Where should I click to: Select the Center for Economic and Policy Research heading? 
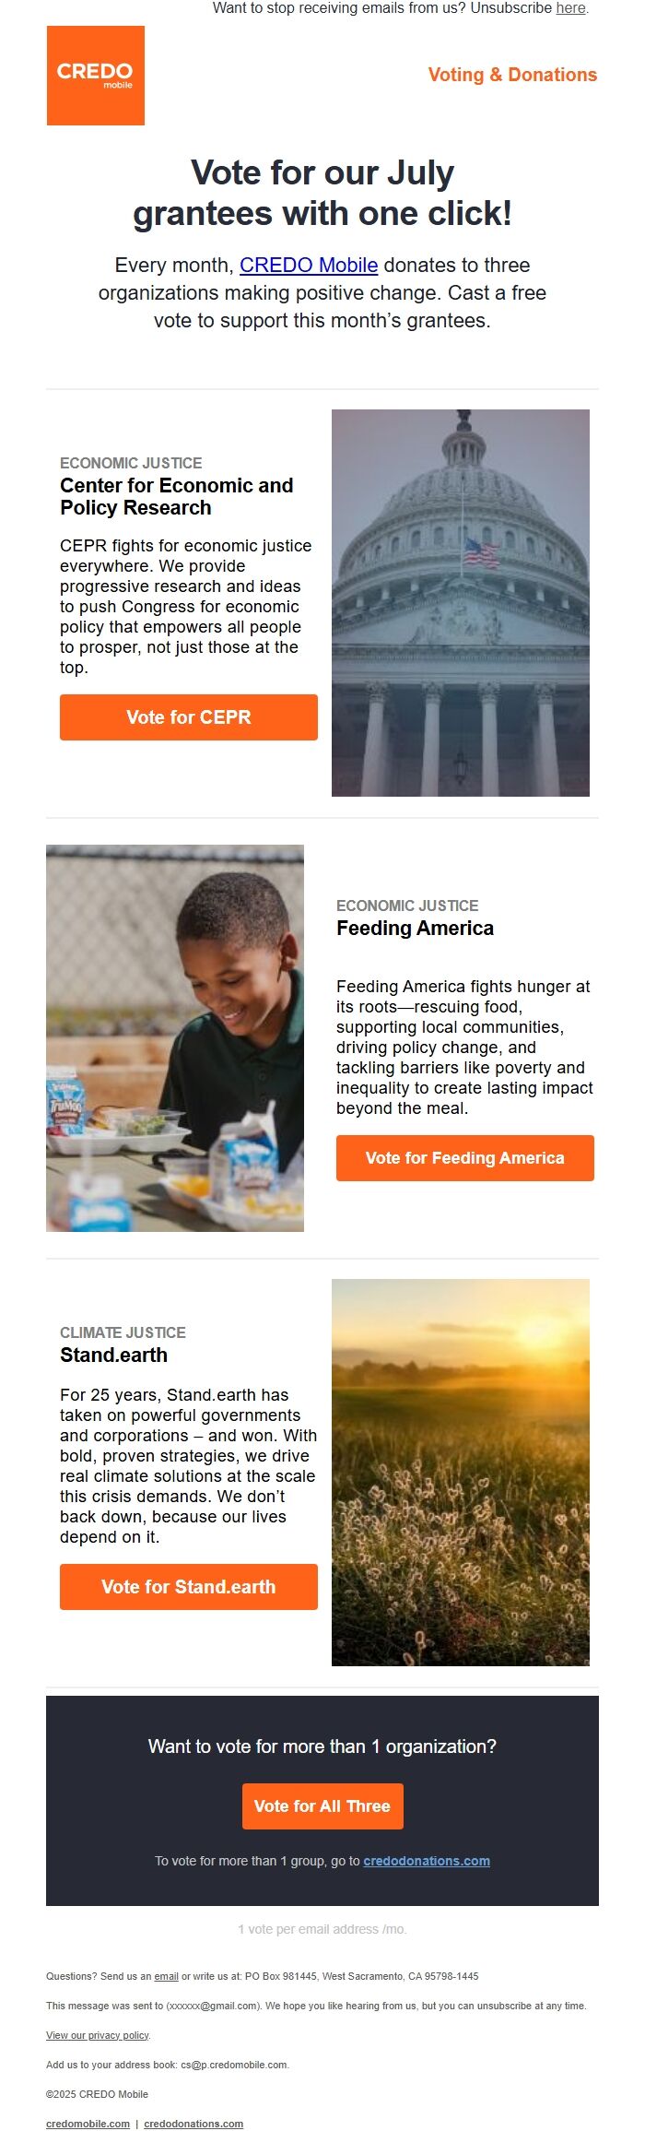pos(177,496)
